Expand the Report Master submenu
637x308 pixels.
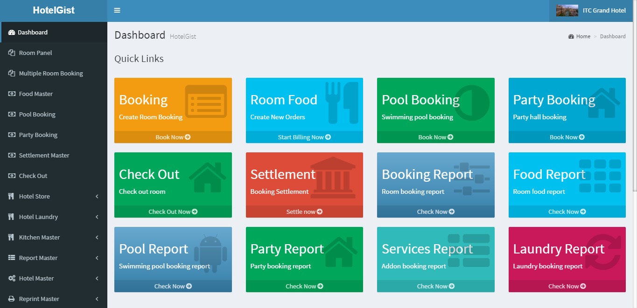(53, 258)
